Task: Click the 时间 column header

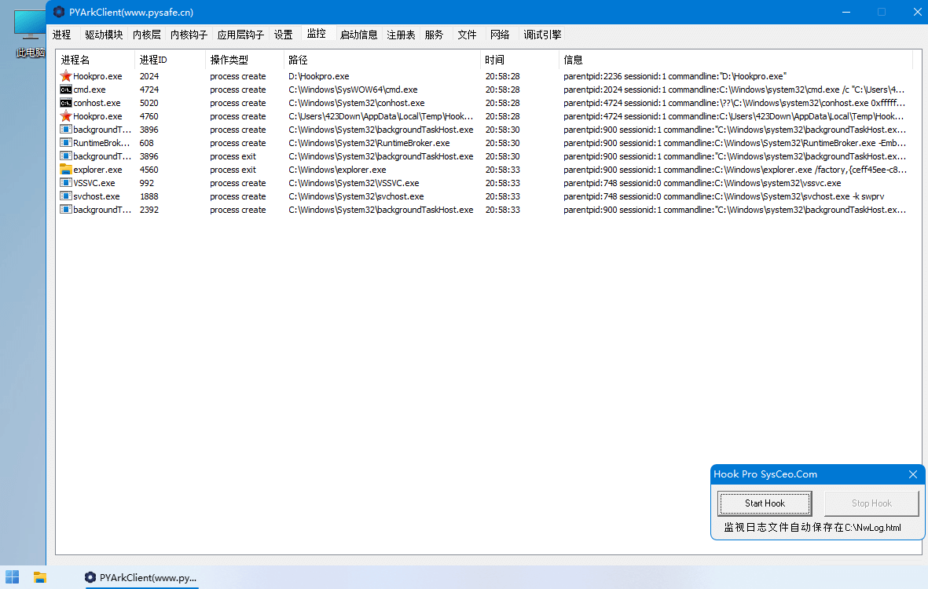Action: point(519,60)
